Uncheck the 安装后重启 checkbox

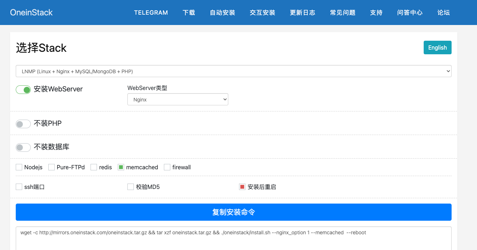point(242,187)
